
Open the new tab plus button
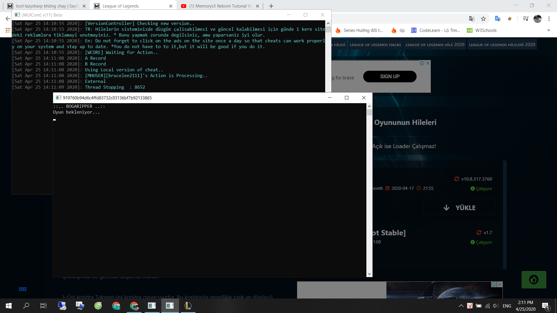(271, 6)
